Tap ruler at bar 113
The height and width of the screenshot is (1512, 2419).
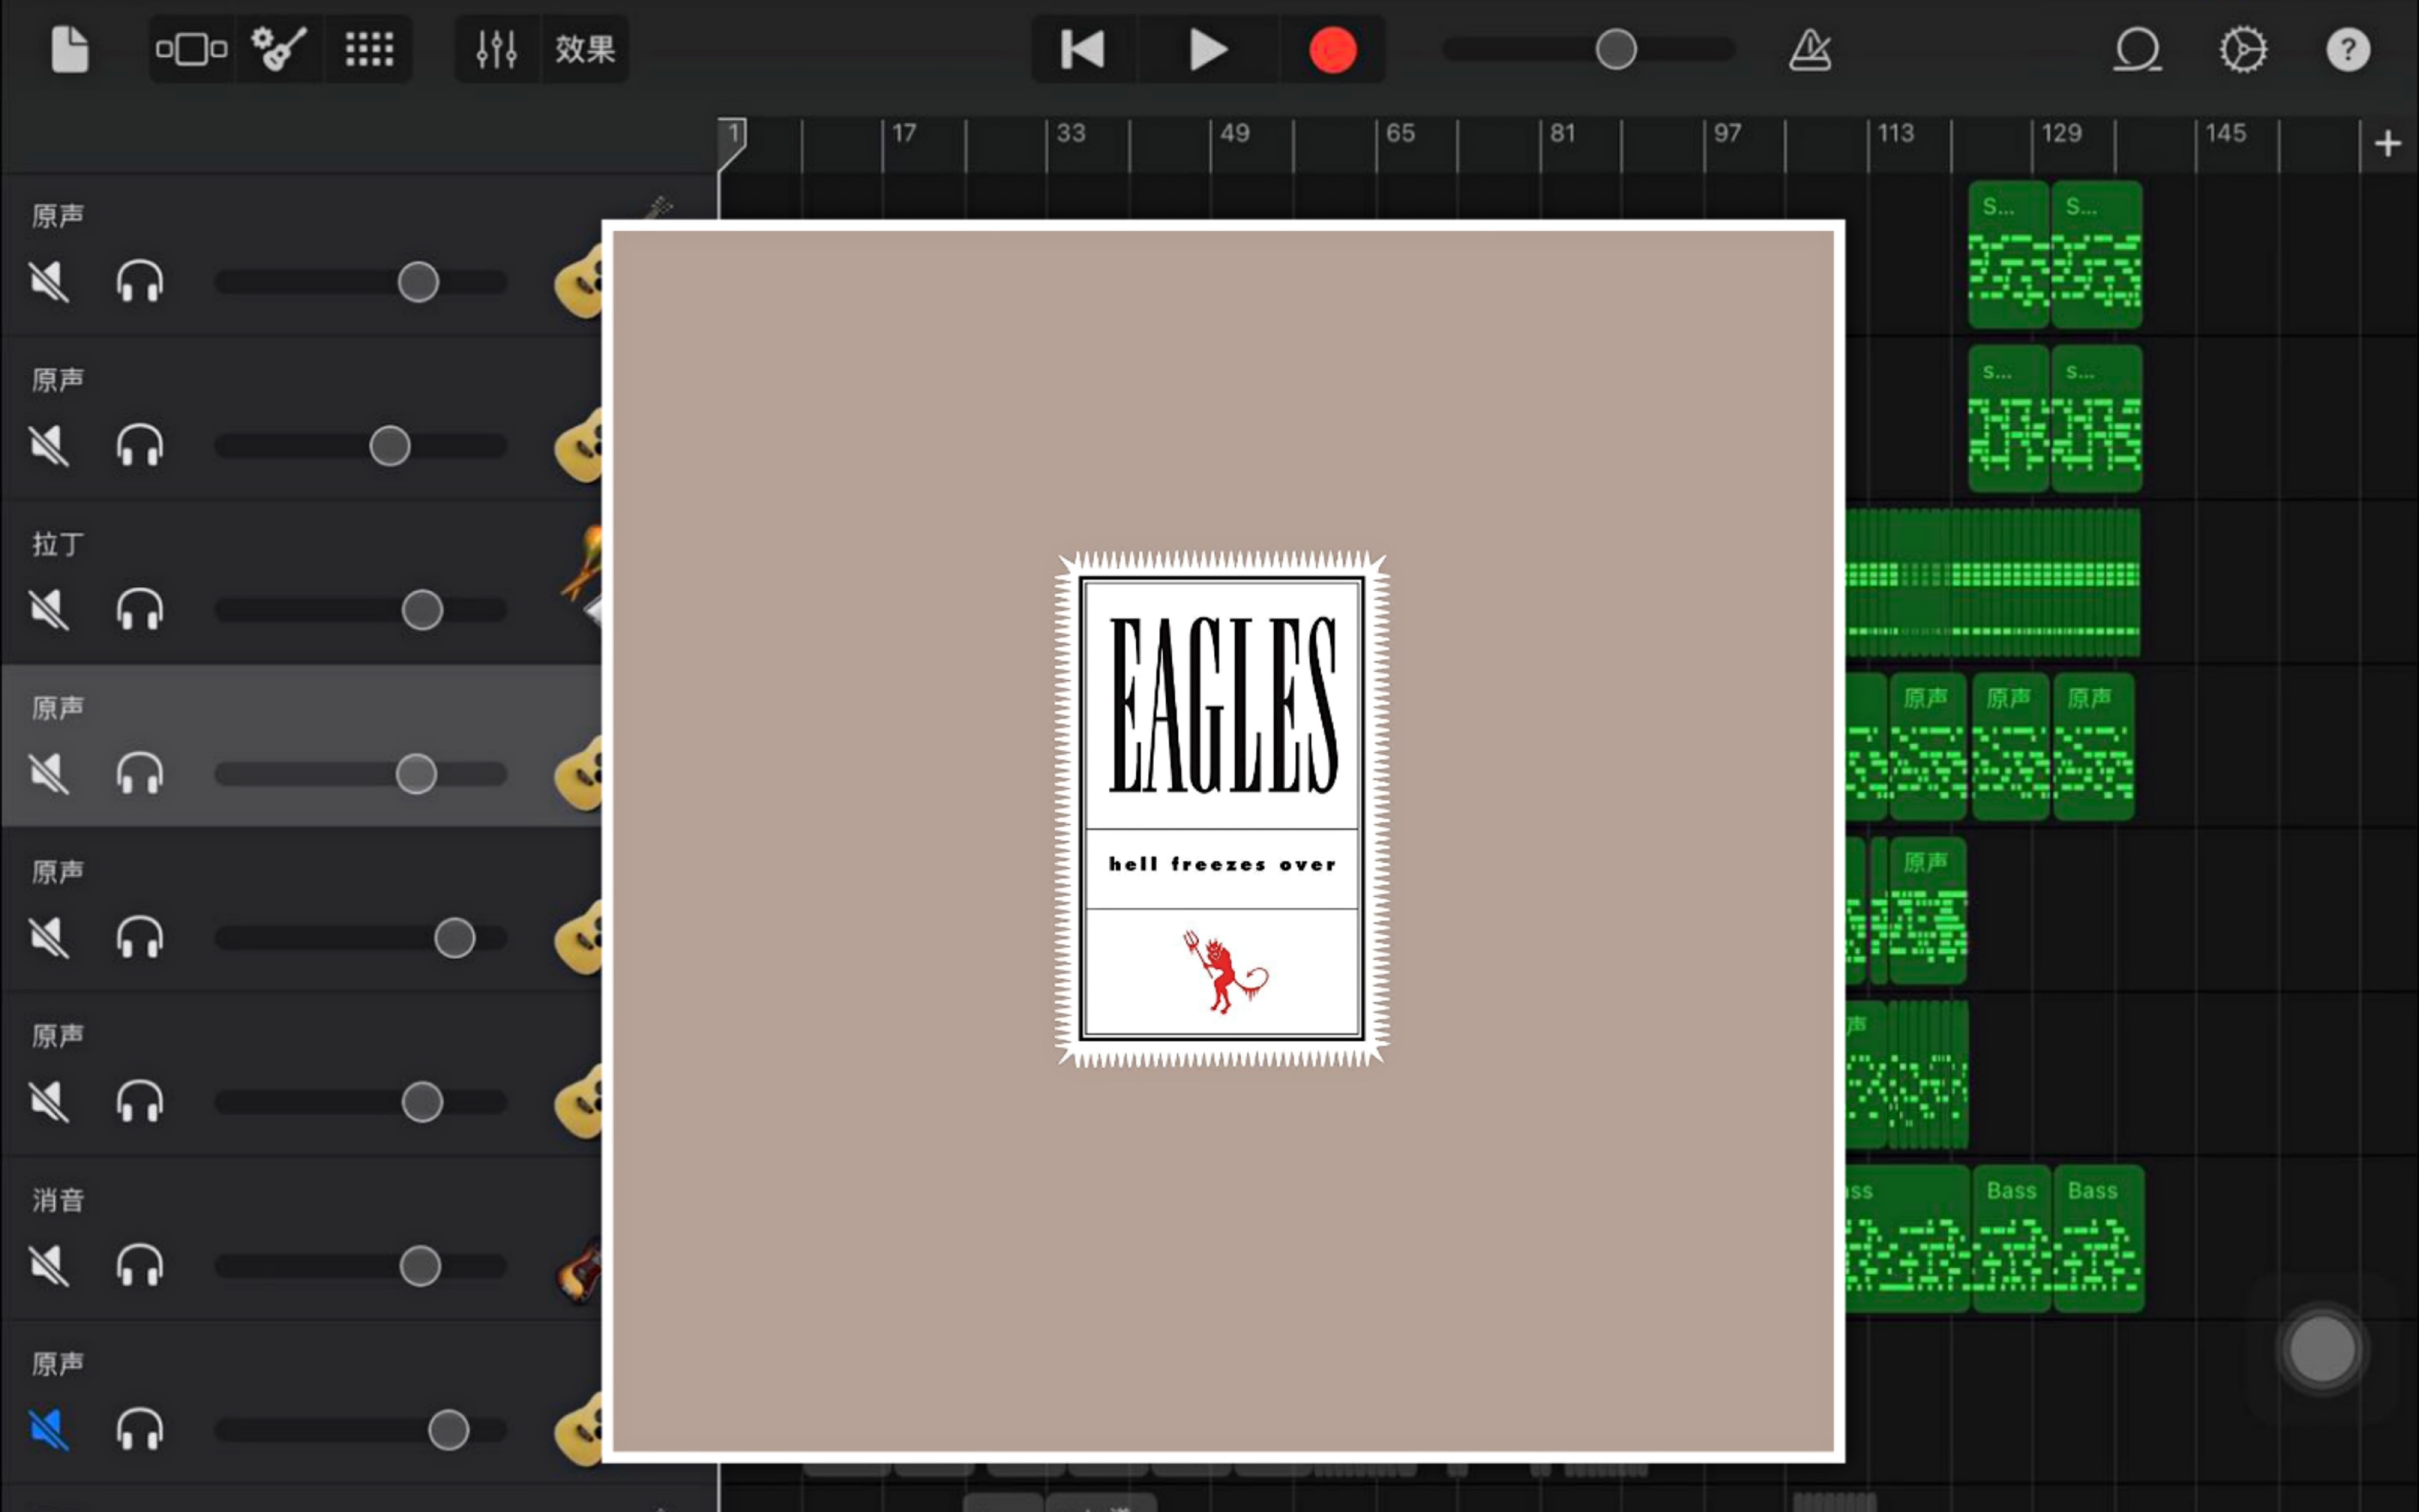[x=1895, y=133]
